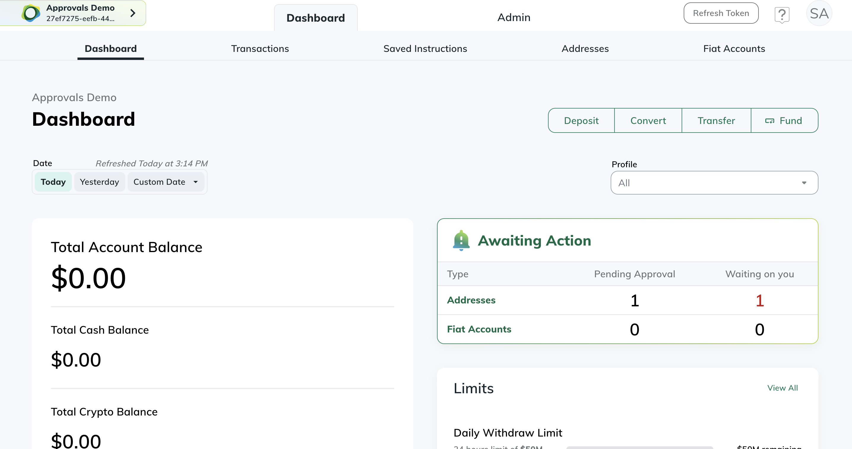Click the Awaiting Action bell icon

[x=461, y=240]
